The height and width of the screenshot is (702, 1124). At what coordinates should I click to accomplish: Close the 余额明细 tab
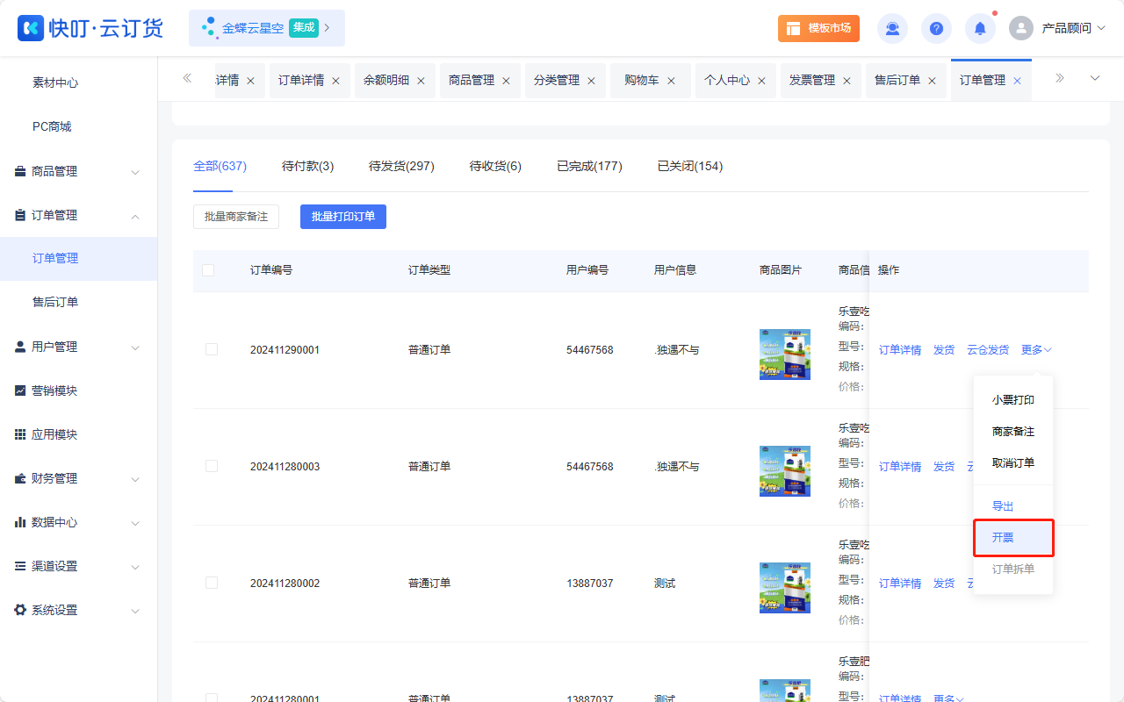coord(421,81)
